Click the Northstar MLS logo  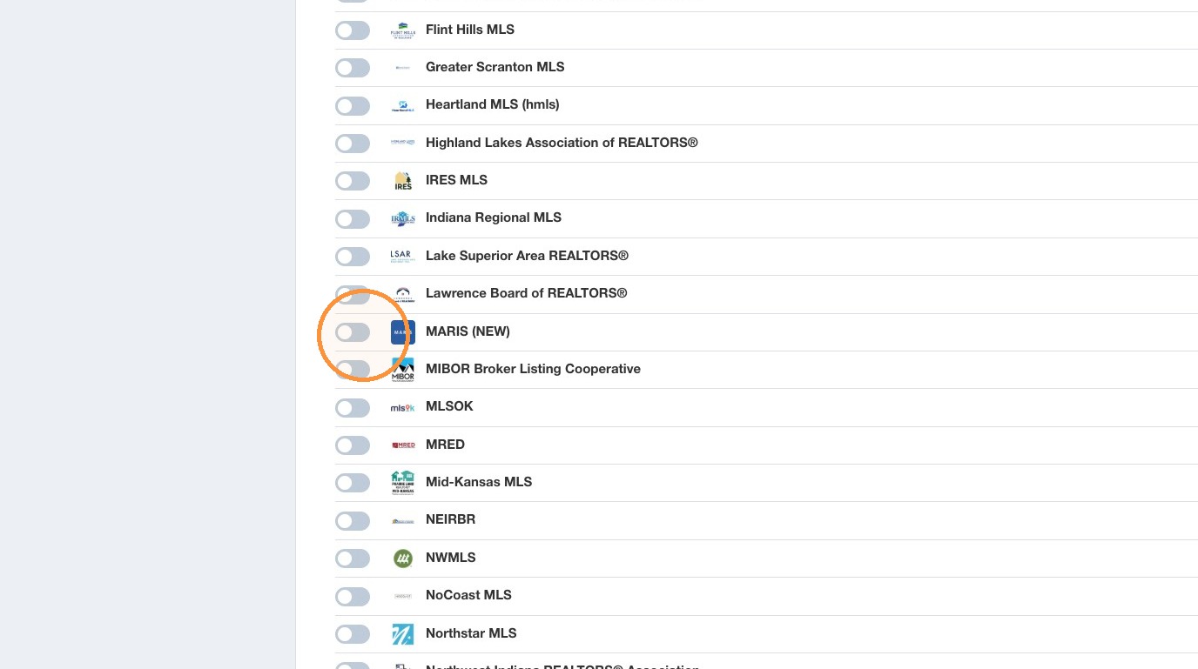tap(403, 633)
